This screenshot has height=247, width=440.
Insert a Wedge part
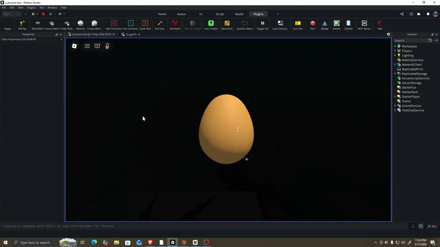(x=324, y=25)
